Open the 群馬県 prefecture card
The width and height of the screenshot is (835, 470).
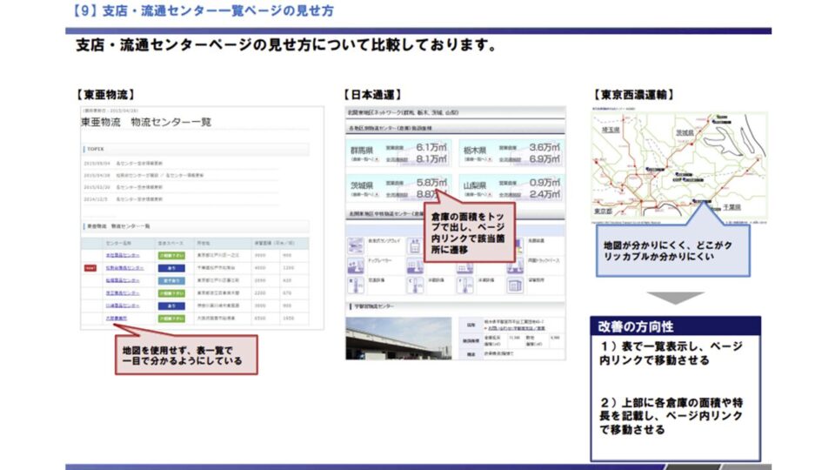(x=399, y=153)
